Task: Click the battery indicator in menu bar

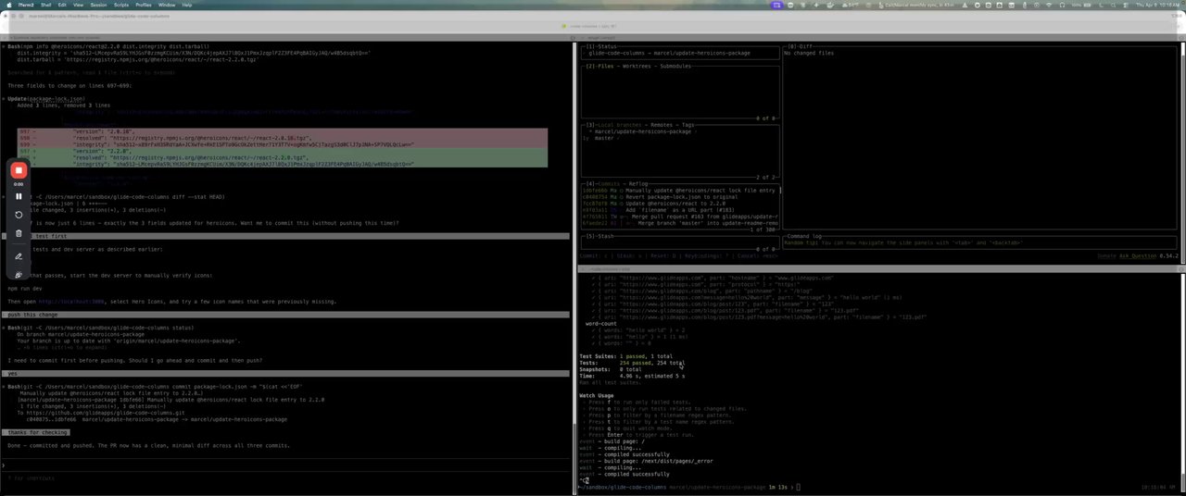Action: pos(1088,5)
